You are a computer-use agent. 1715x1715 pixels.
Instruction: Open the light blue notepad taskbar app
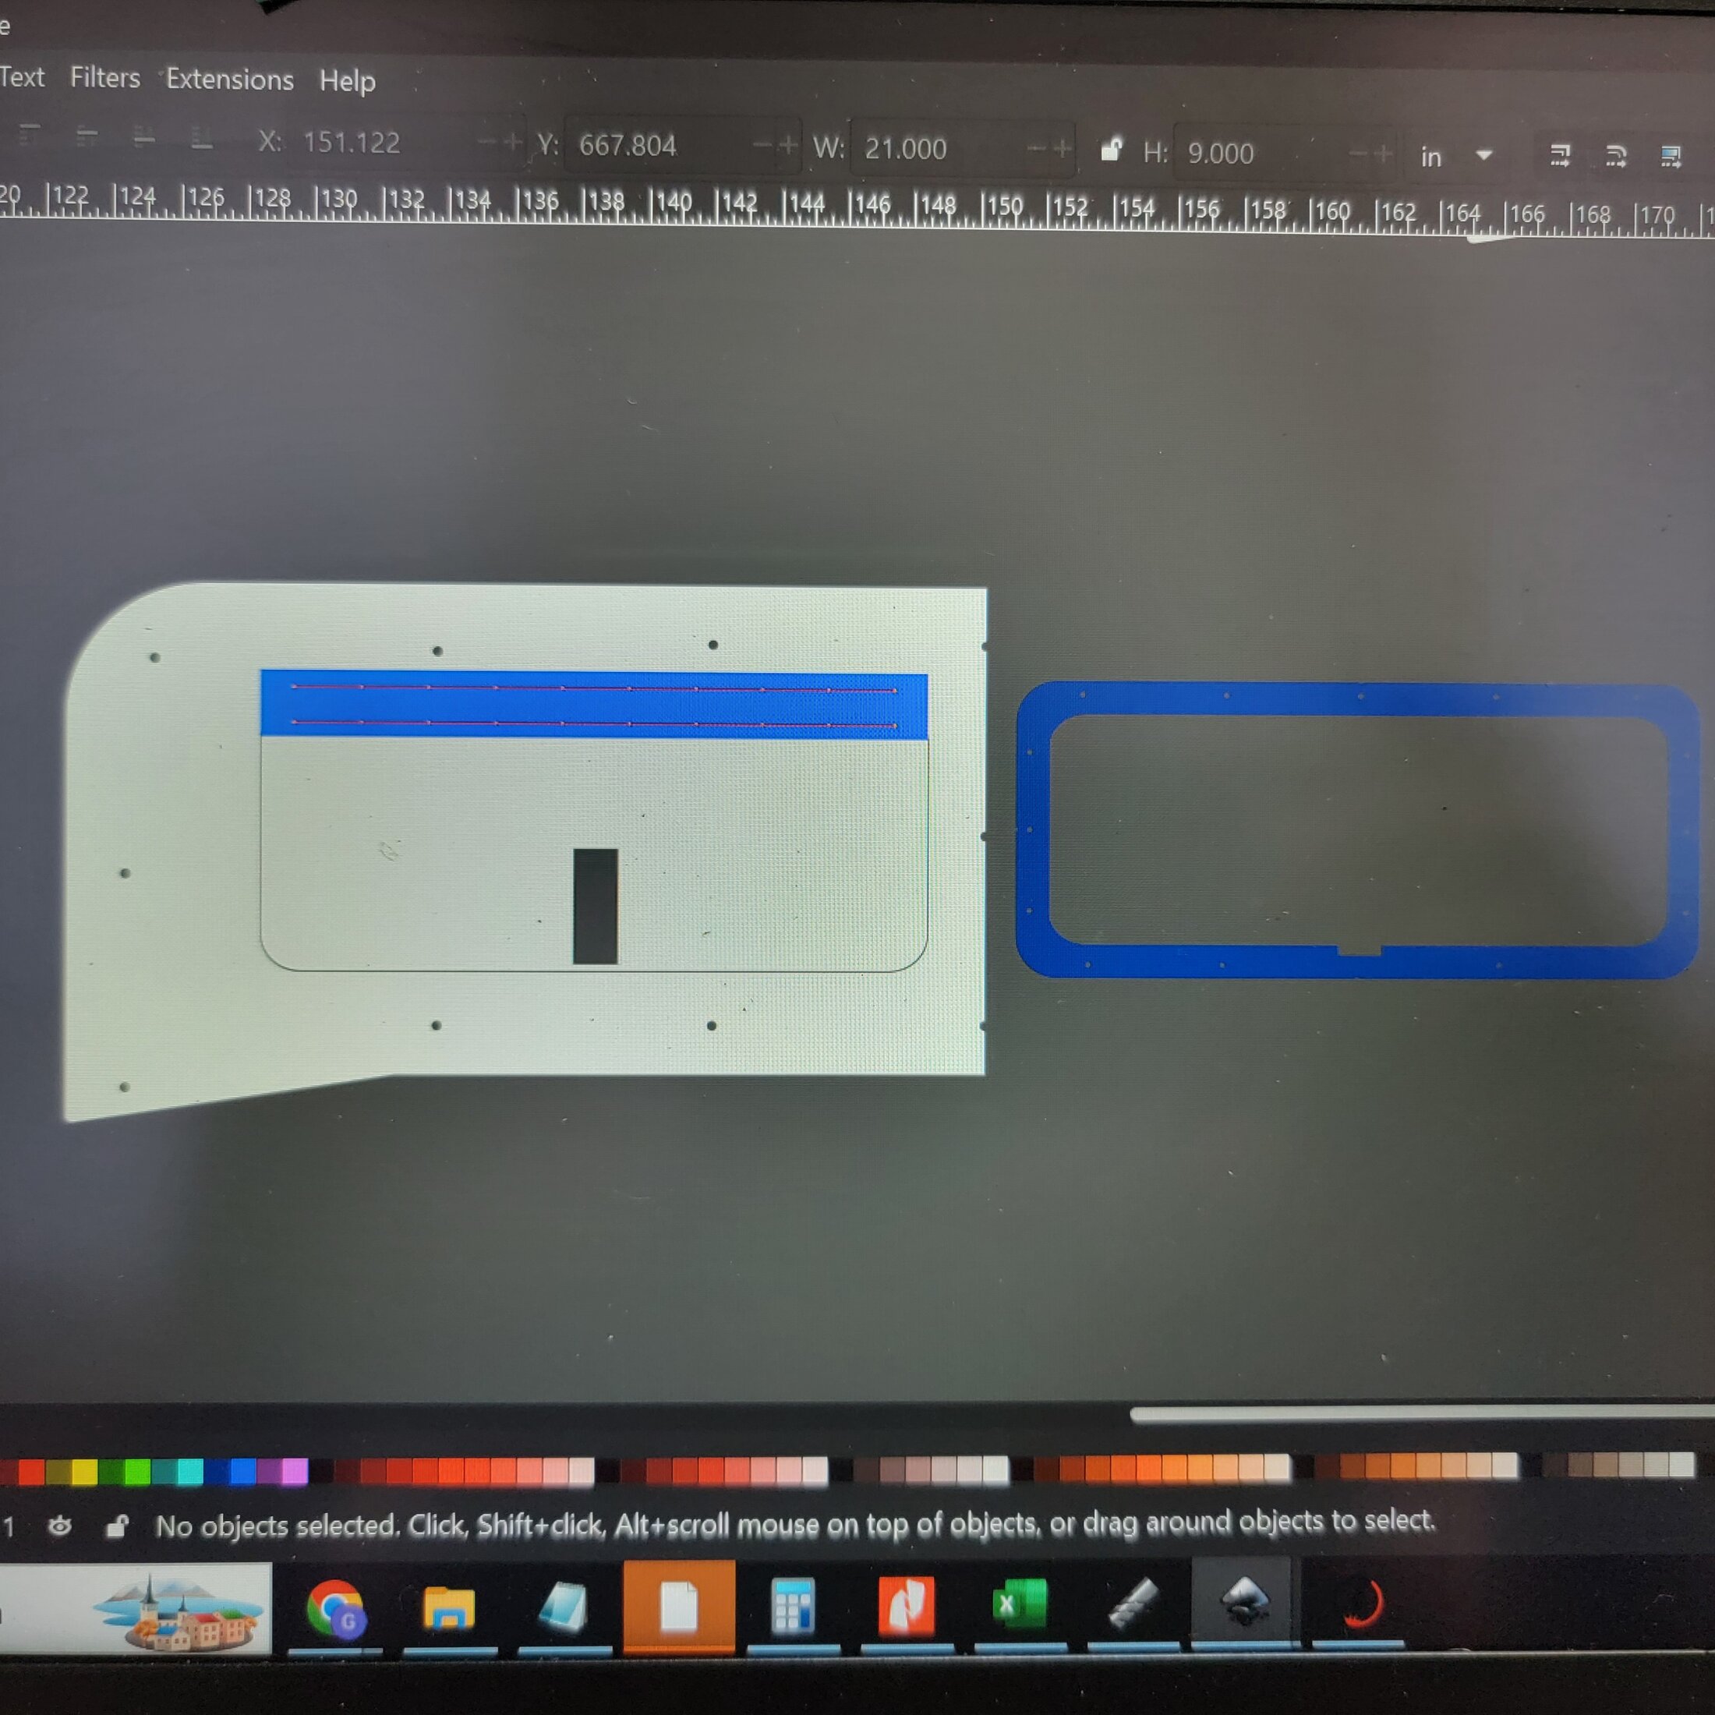coord(564,1607)
